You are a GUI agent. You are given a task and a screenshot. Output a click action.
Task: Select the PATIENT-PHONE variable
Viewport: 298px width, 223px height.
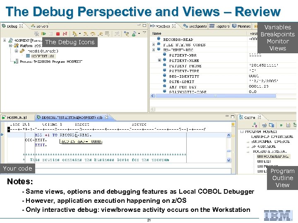(185, 66)
